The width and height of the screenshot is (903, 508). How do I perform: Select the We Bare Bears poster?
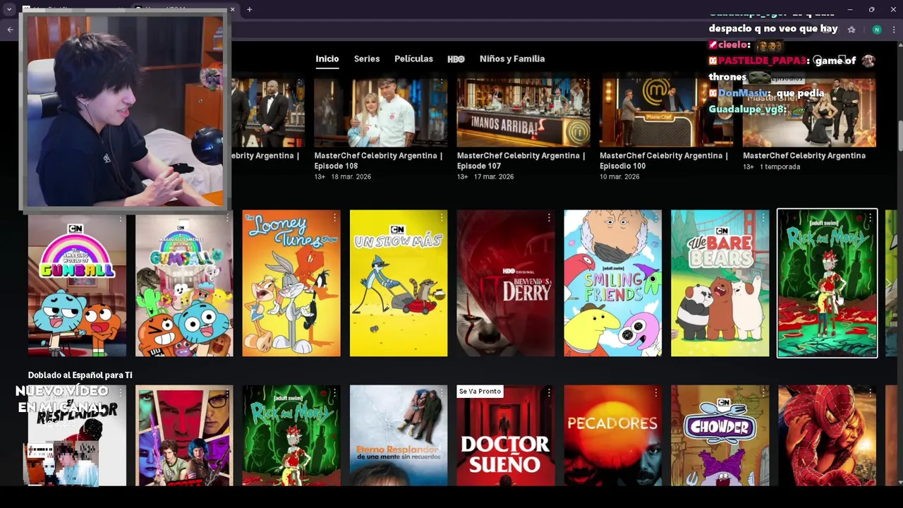point(720,283)
